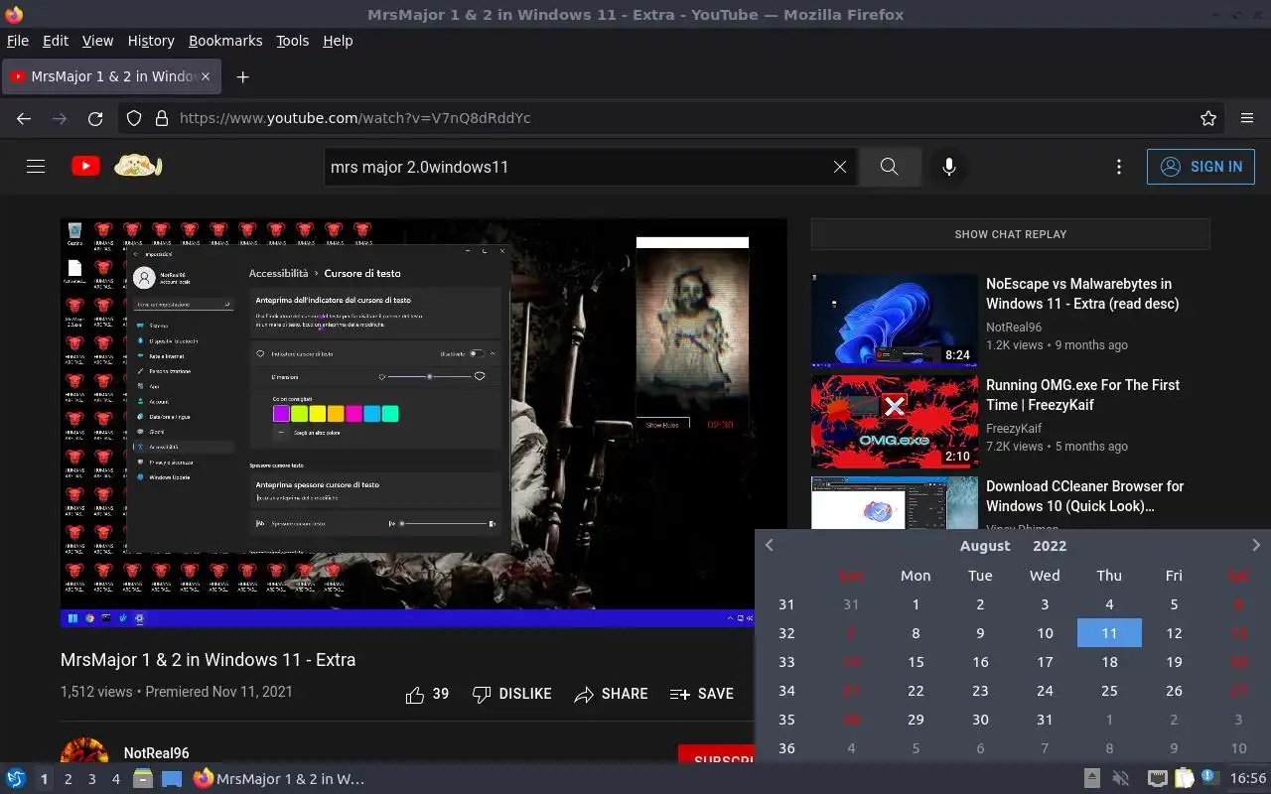Go to next month in calendar
This screenshot has width=1271, height=794.
[1256, 545]
